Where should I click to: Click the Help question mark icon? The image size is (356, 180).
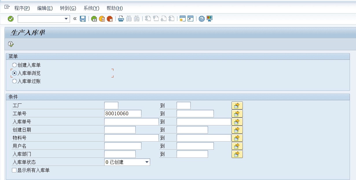[x=201, y=18]
